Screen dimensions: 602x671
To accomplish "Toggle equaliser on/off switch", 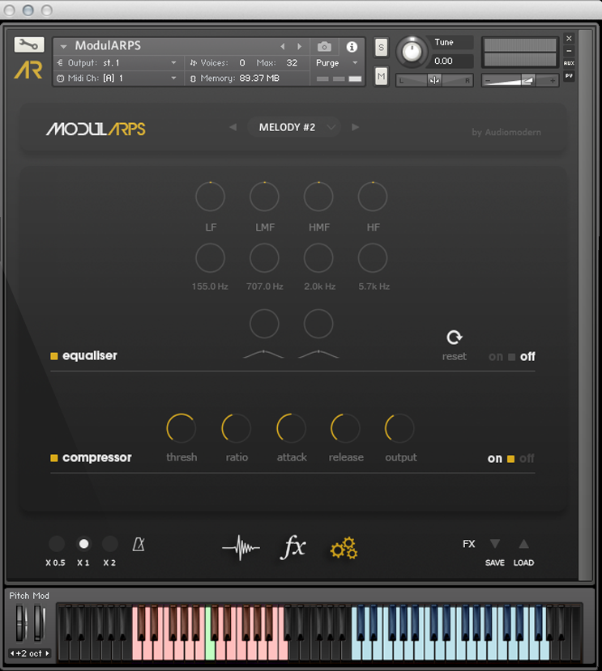I will point(511,357).
